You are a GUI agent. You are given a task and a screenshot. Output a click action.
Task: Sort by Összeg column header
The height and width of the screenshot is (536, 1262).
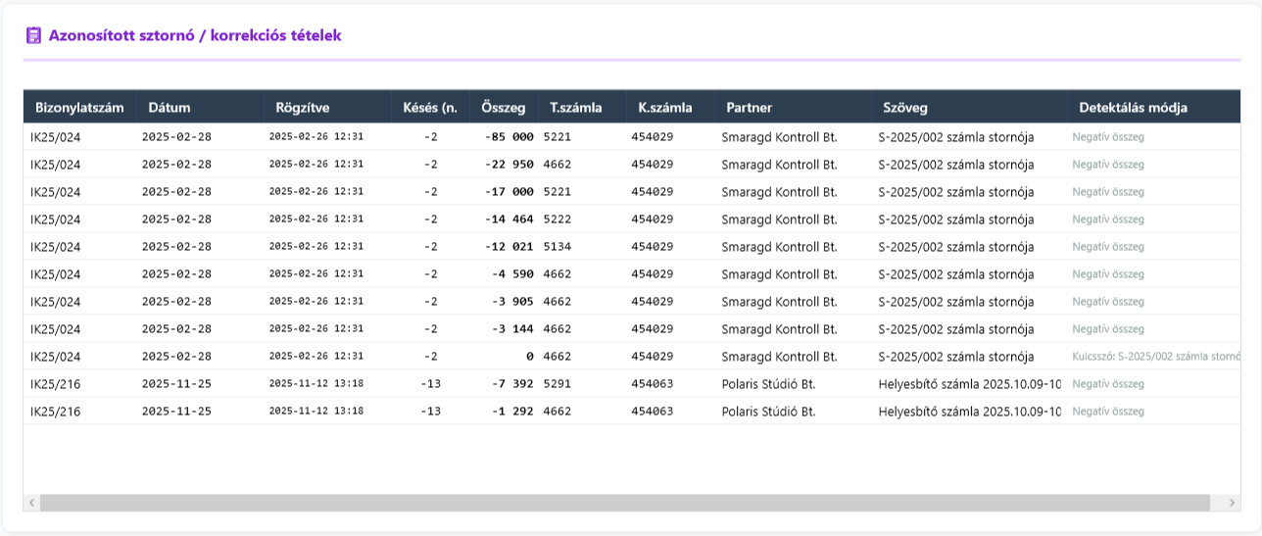tap(503, 108)
